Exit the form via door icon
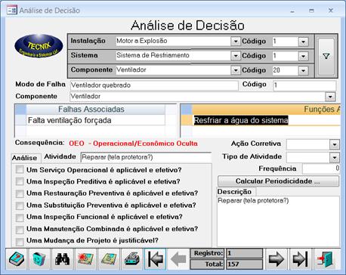 click(x=326, y=259)
